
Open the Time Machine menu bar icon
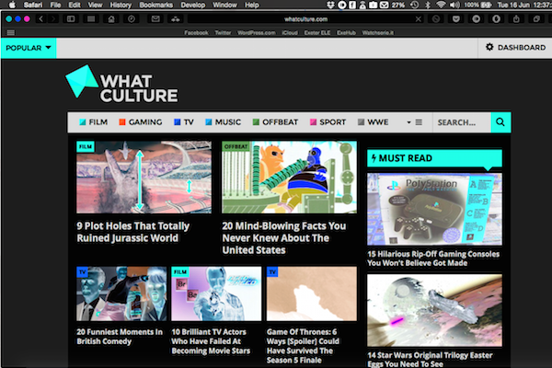(x=415, y=5)
